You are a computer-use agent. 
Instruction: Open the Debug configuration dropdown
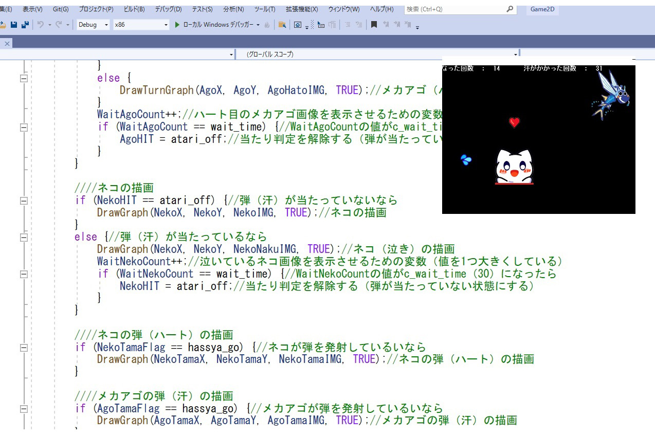(x=93, y=25)
